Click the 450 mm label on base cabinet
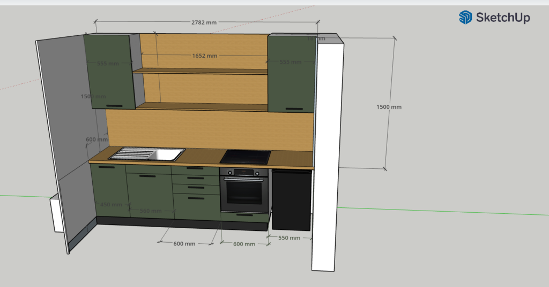549x287 pixels. click(112, 205)
